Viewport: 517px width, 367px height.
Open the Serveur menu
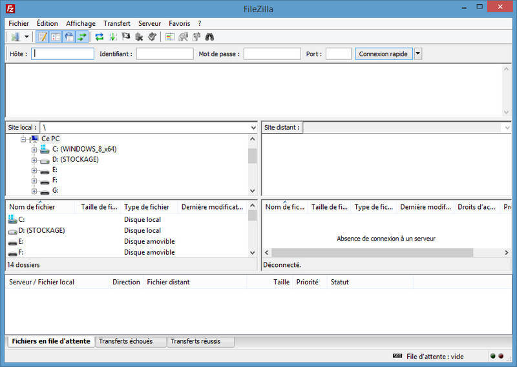coord(150,23)
